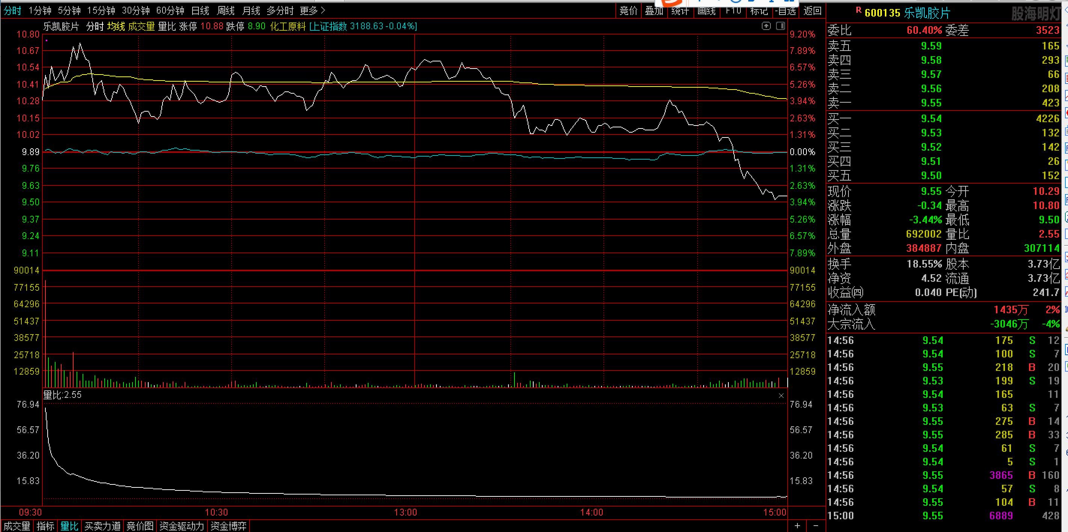The height and width of the screenshot is (532, 1068).
Task: Click the 14:00 time axis label
Action: [592, 513]
